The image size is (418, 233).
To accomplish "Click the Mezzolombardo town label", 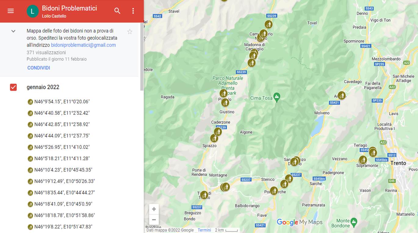I will click(386, 59).
